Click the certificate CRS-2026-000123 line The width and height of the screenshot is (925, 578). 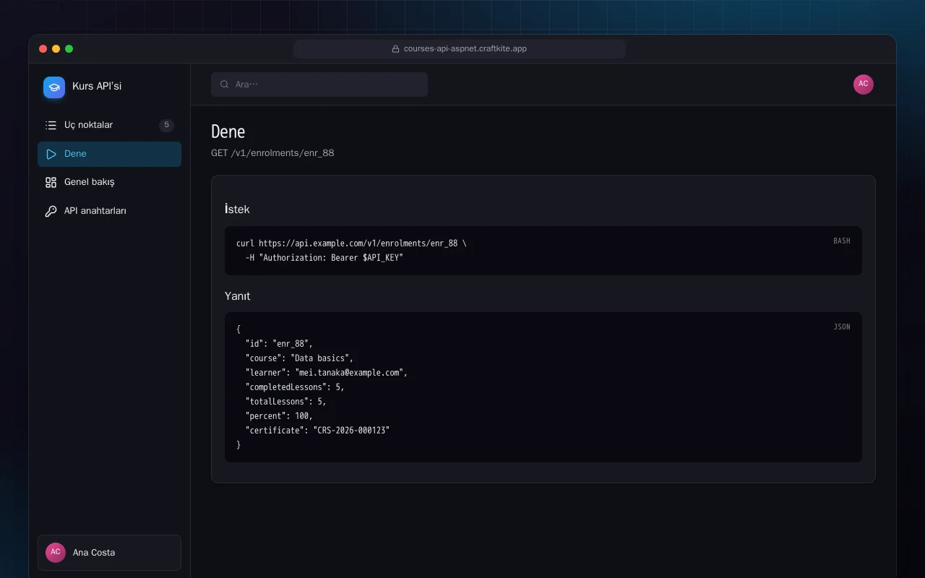pos(317,431)
